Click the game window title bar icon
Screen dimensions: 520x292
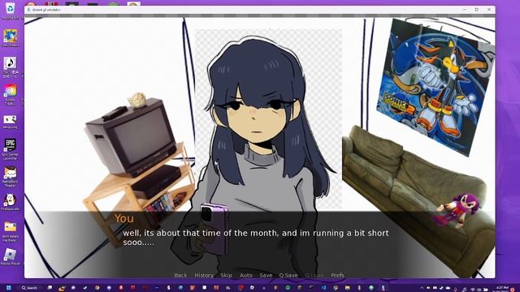tap(29, 10)
